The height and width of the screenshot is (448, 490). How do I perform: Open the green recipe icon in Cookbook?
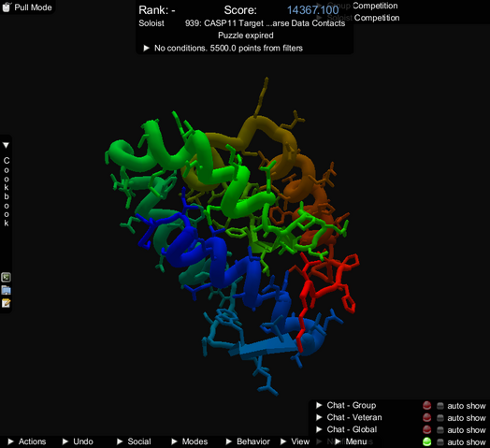click(6, 277)
